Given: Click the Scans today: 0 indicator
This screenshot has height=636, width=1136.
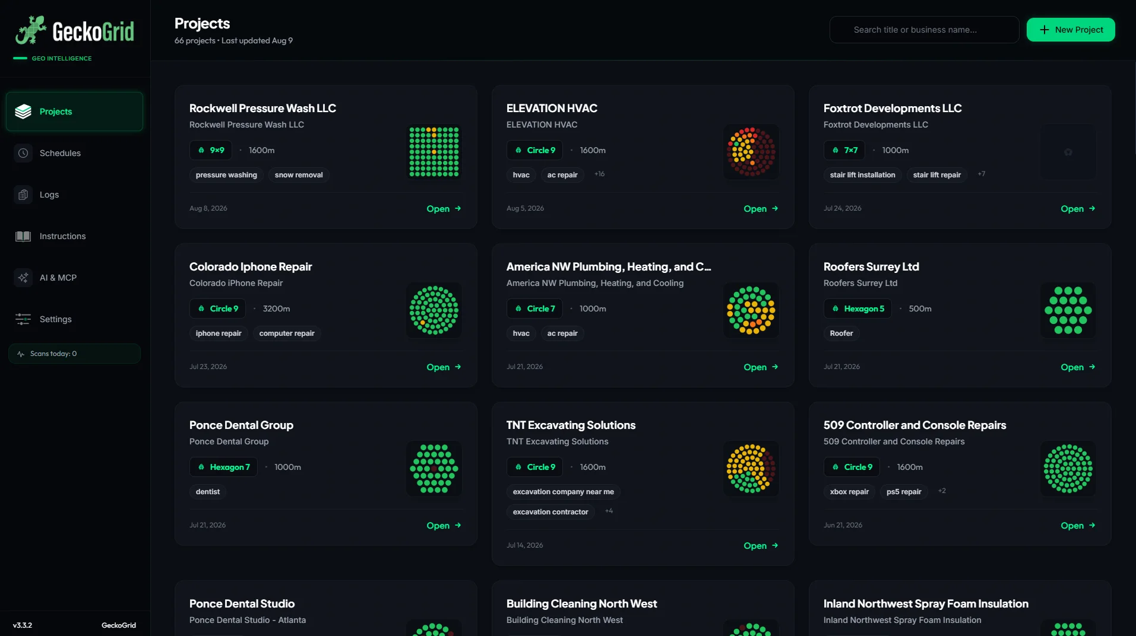Looking at the screenshot, I should (74, 354).
